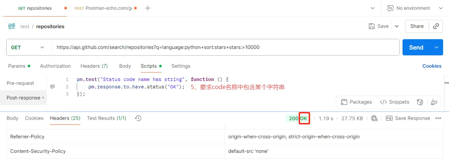
Task: Open the Snippets panel
Action: (x=394, y=102)
